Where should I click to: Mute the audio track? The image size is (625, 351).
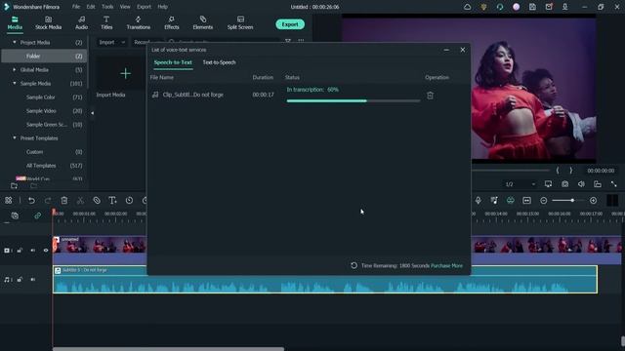tap(32, 280)
